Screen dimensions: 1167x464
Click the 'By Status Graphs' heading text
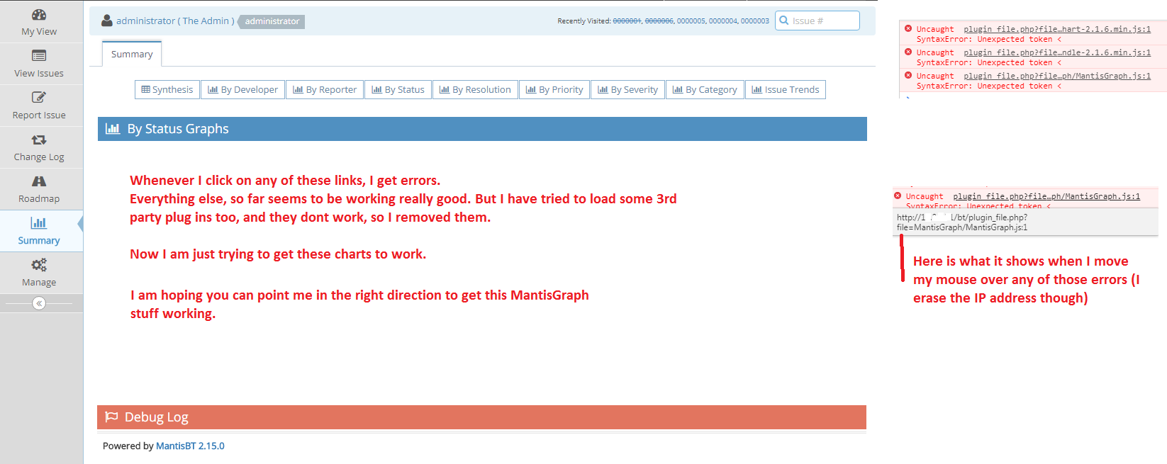pyautogui.click(x=178, y=129)
